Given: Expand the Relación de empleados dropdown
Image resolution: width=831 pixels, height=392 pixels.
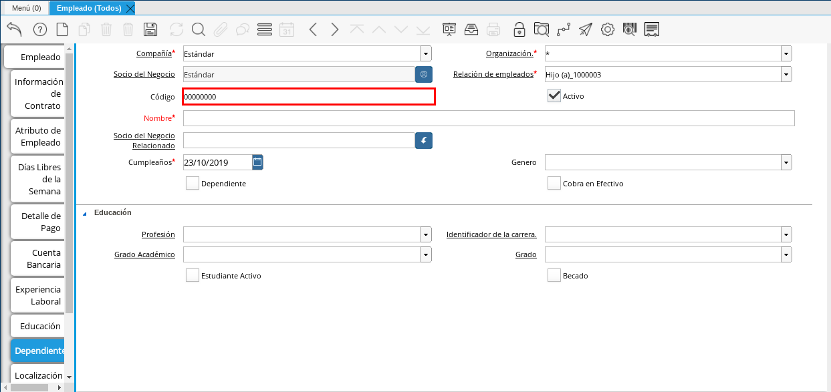Looking at the screenshot, I should pos(786,74).
